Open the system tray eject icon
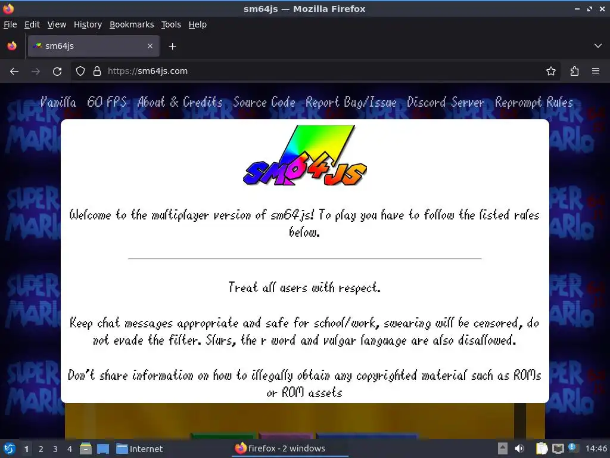The width and height of the screenshot is (610, 458). [x=503, y=448]
